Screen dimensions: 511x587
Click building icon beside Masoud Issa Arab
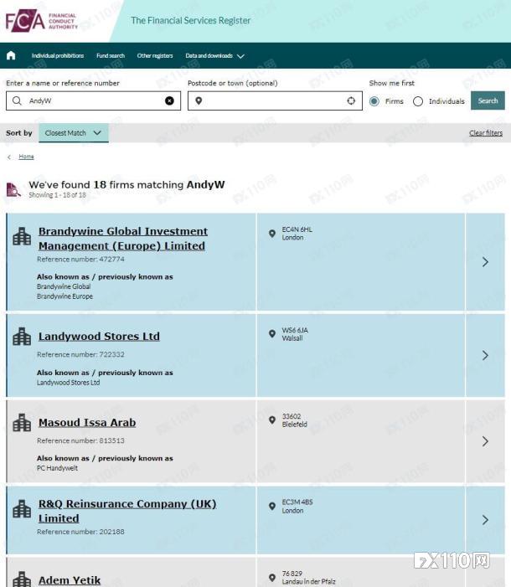(22, 423)
